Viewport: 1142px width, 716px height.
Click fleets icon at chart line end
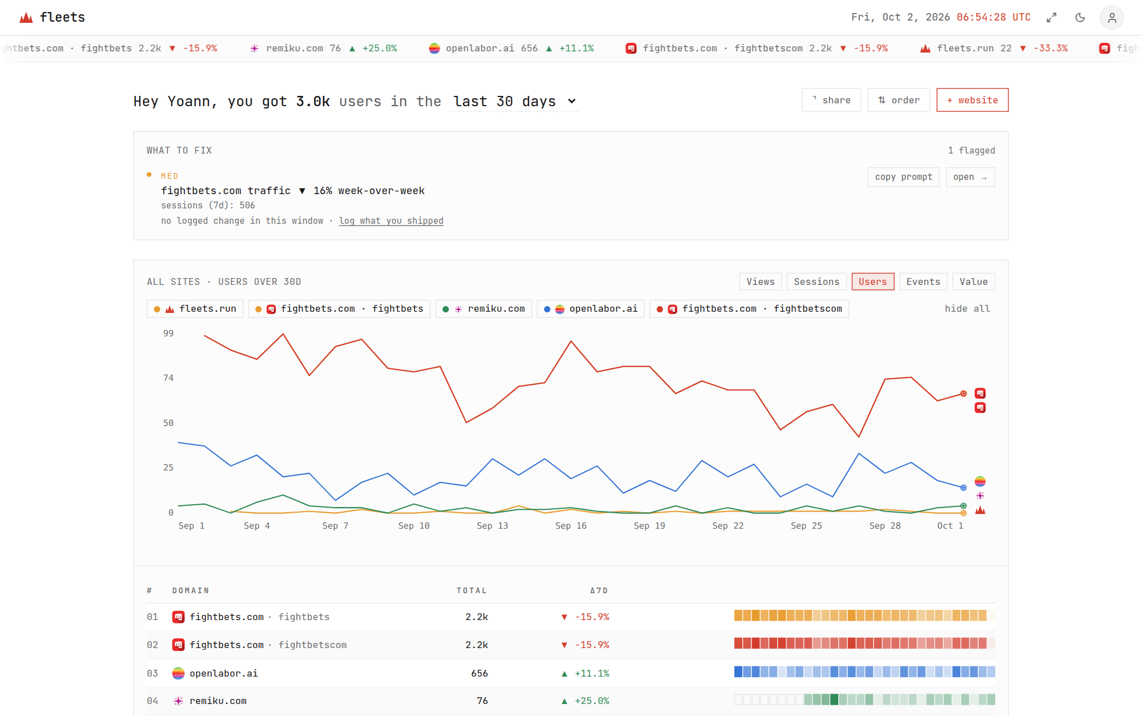pos(980,510)
